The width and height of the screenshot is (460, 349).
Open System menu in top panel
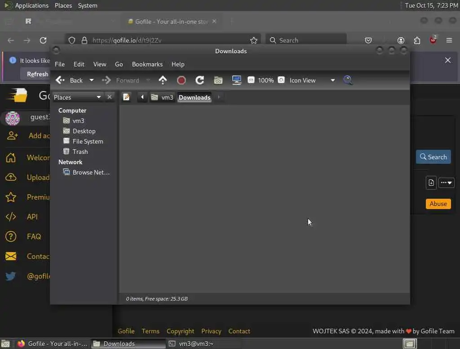(x=88, y=5)
